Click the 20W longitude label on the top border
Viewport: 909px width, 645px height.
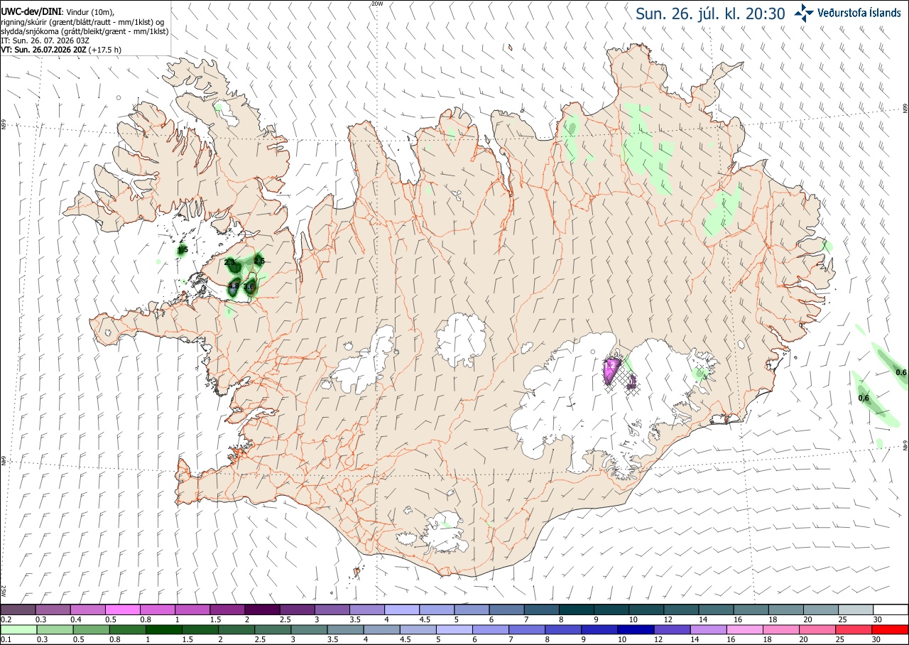[x=377, y=4]
